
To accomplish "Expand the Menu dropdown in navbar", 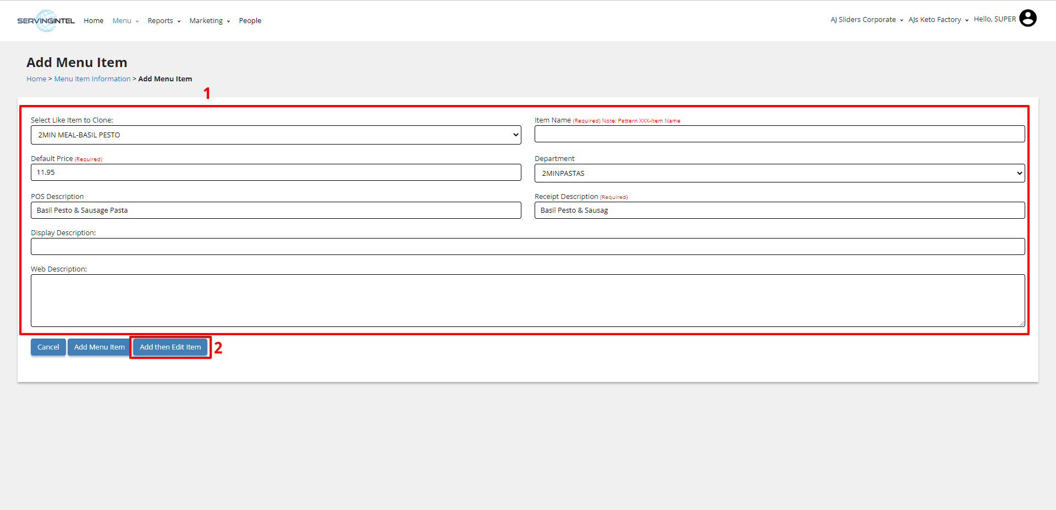I will point(125,21).
